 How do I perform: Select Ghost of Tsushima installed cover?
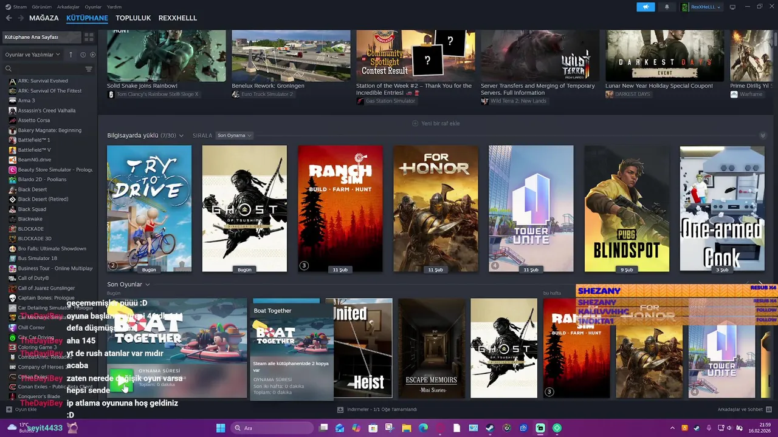pyautogui.click(x=244, y=208)
